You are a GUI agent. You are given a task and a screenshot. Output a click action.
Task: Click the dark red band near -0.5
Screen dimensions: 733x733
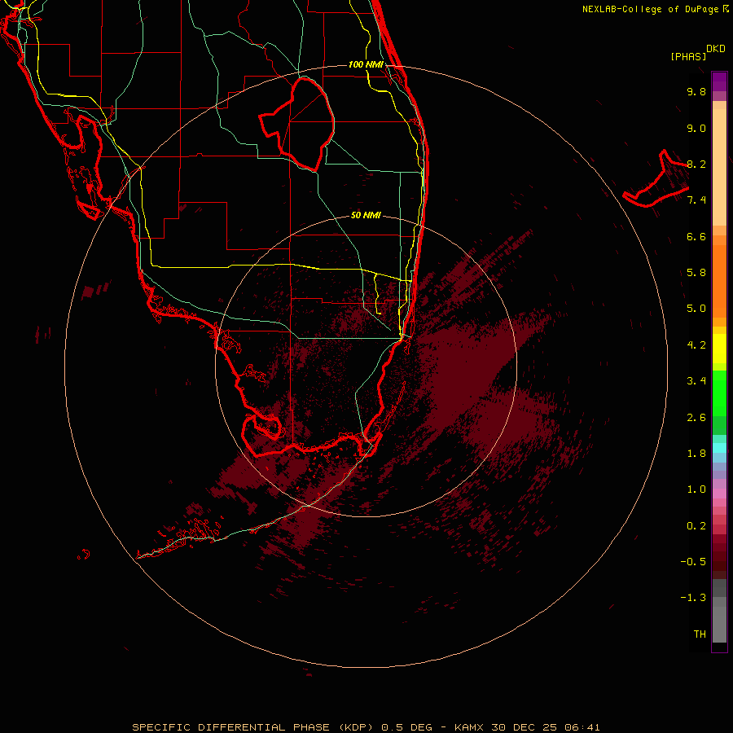coord(719,561)
